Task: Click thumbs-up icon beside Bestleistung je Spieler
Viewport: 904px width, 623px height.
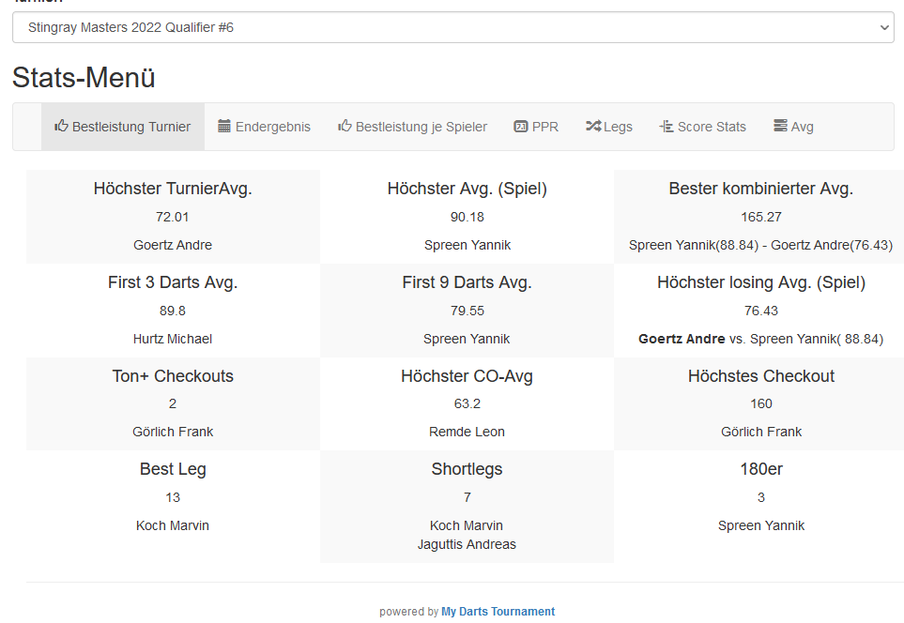Action: pos(345,126)
